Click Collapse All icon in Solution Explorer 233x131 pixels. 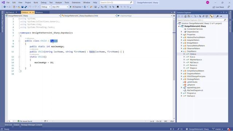tap(203, 16)
